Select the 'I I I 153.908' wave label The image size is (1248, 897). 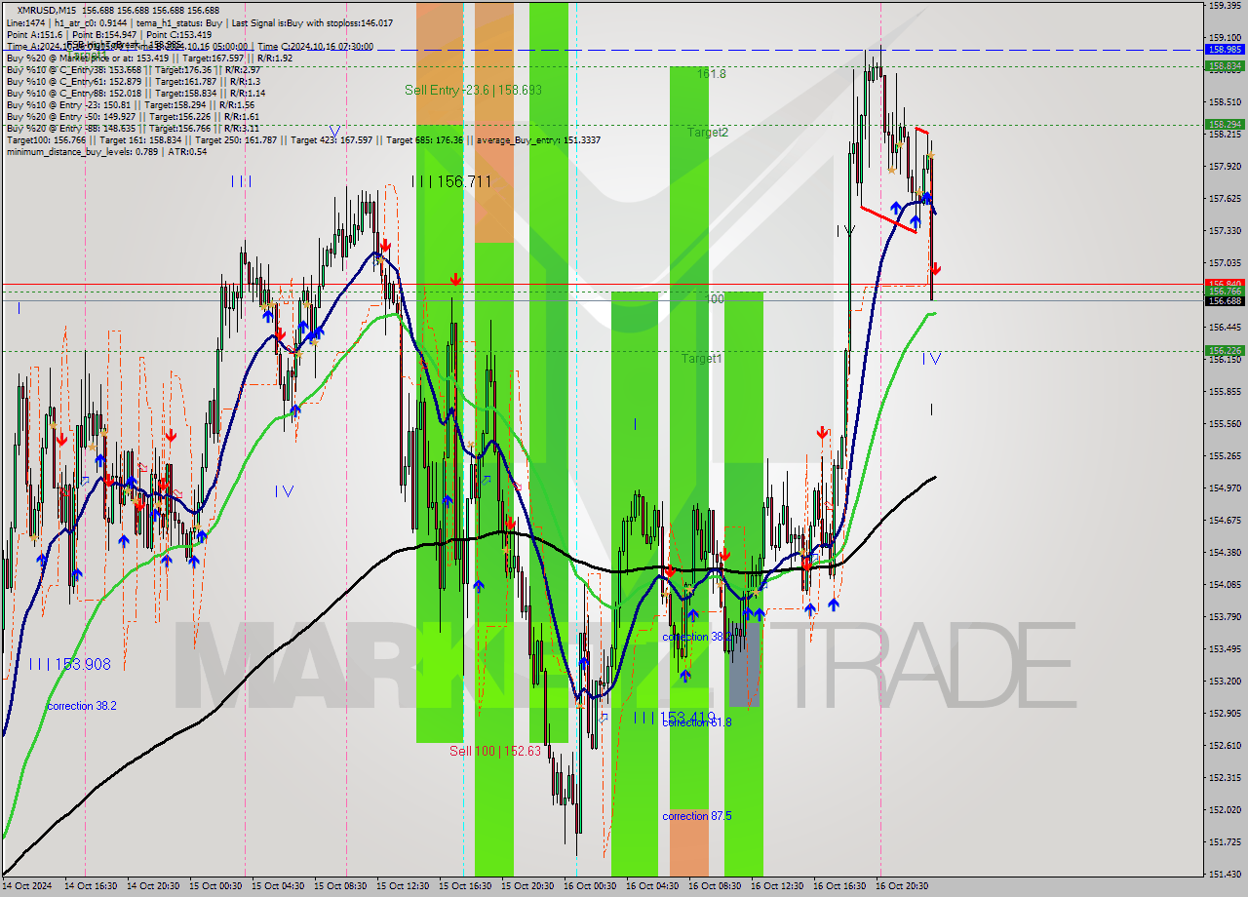coord(69,664)
